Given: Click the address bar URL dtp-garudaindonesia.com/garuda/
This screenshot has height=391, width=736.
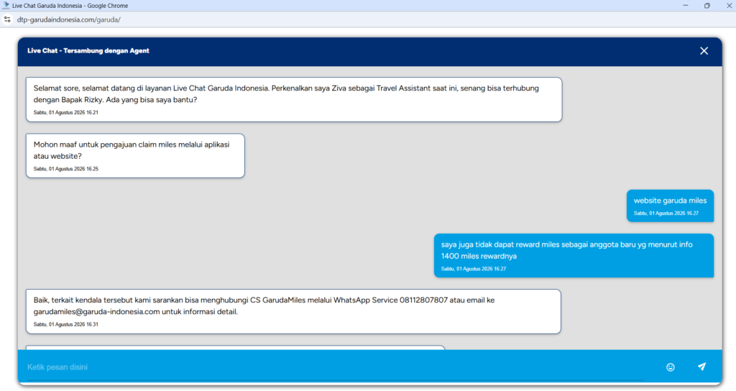Looking at the screenshot, I should 68,19.
